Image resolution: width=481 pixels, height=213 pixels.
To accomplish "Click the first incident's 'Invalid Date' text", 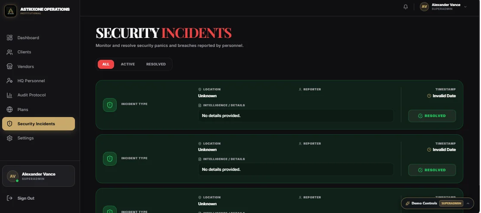I will 444,96.
